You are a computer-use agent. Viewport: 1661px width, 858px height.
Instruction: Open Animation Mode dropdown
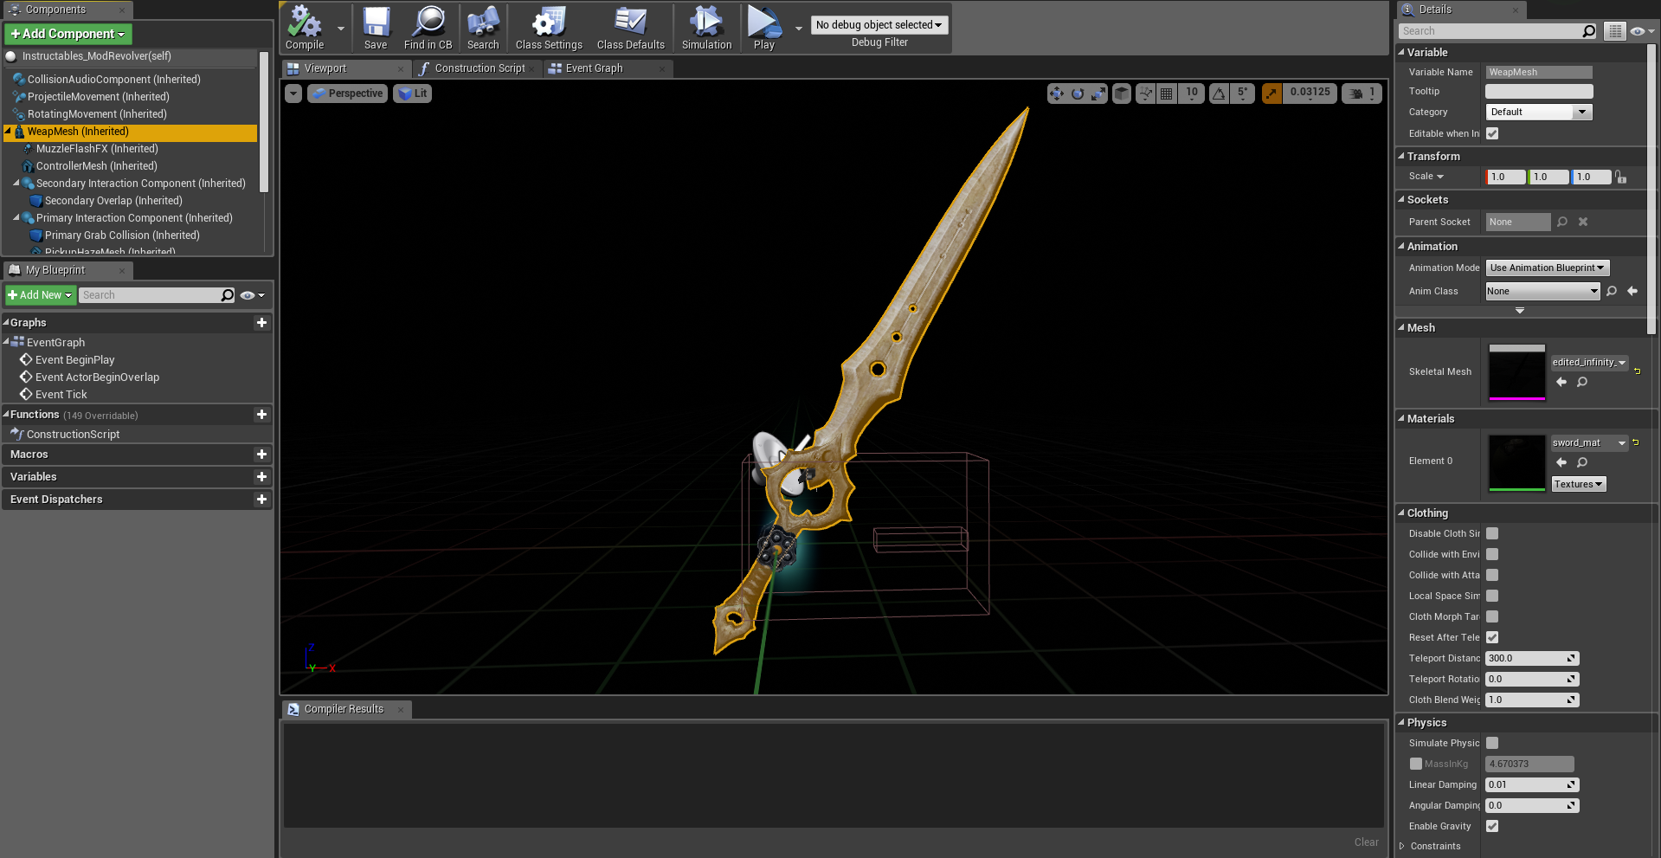tap(1548, 268)
